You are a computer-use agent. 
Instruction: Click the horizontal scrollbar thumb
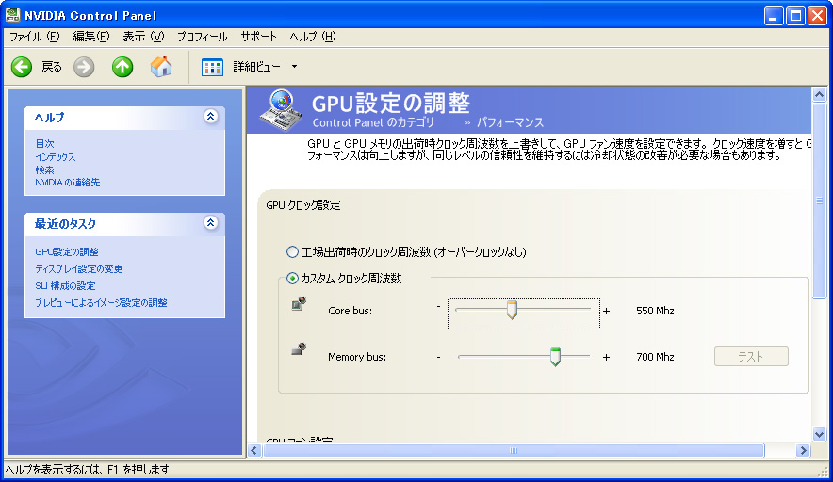(514, 451)
